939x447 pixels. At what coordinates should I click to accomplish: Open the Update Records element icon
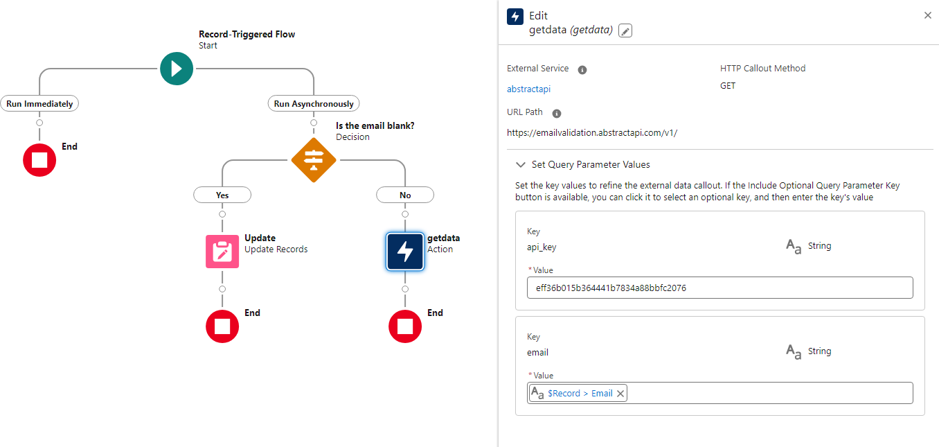(x=222, y=251)
